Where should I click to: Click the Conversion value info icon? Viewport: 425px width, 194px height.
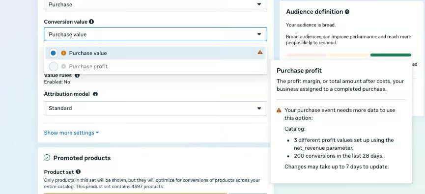tap(91, 22)
